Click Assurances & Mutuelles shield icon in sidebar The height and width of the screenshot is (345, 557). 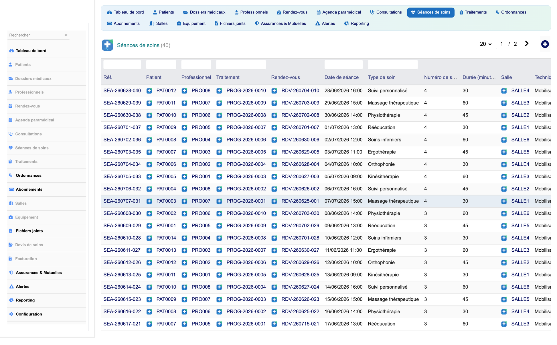(11, 273)
